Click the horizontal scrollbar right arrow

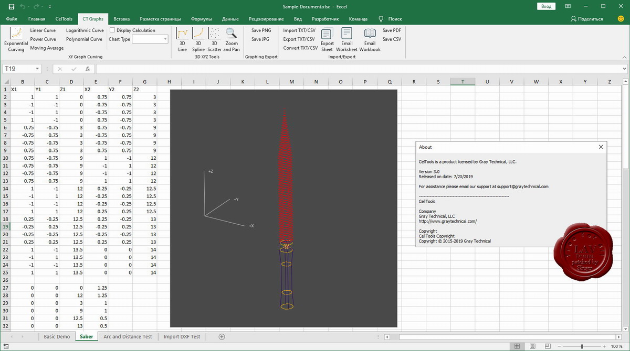click(x=619, y=336)
